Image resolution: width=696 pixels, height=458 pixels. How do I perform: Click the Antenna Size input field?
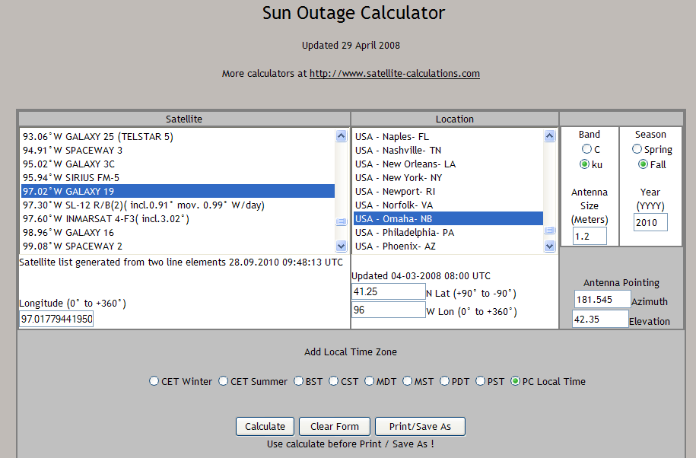[x=590, y=236]
